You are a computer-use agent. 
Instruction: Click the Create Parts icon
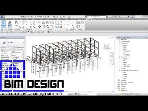(x=78, y=26)
